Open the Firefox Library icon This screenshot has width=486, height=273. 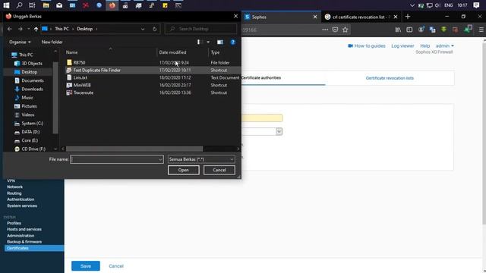click(398, 30)
